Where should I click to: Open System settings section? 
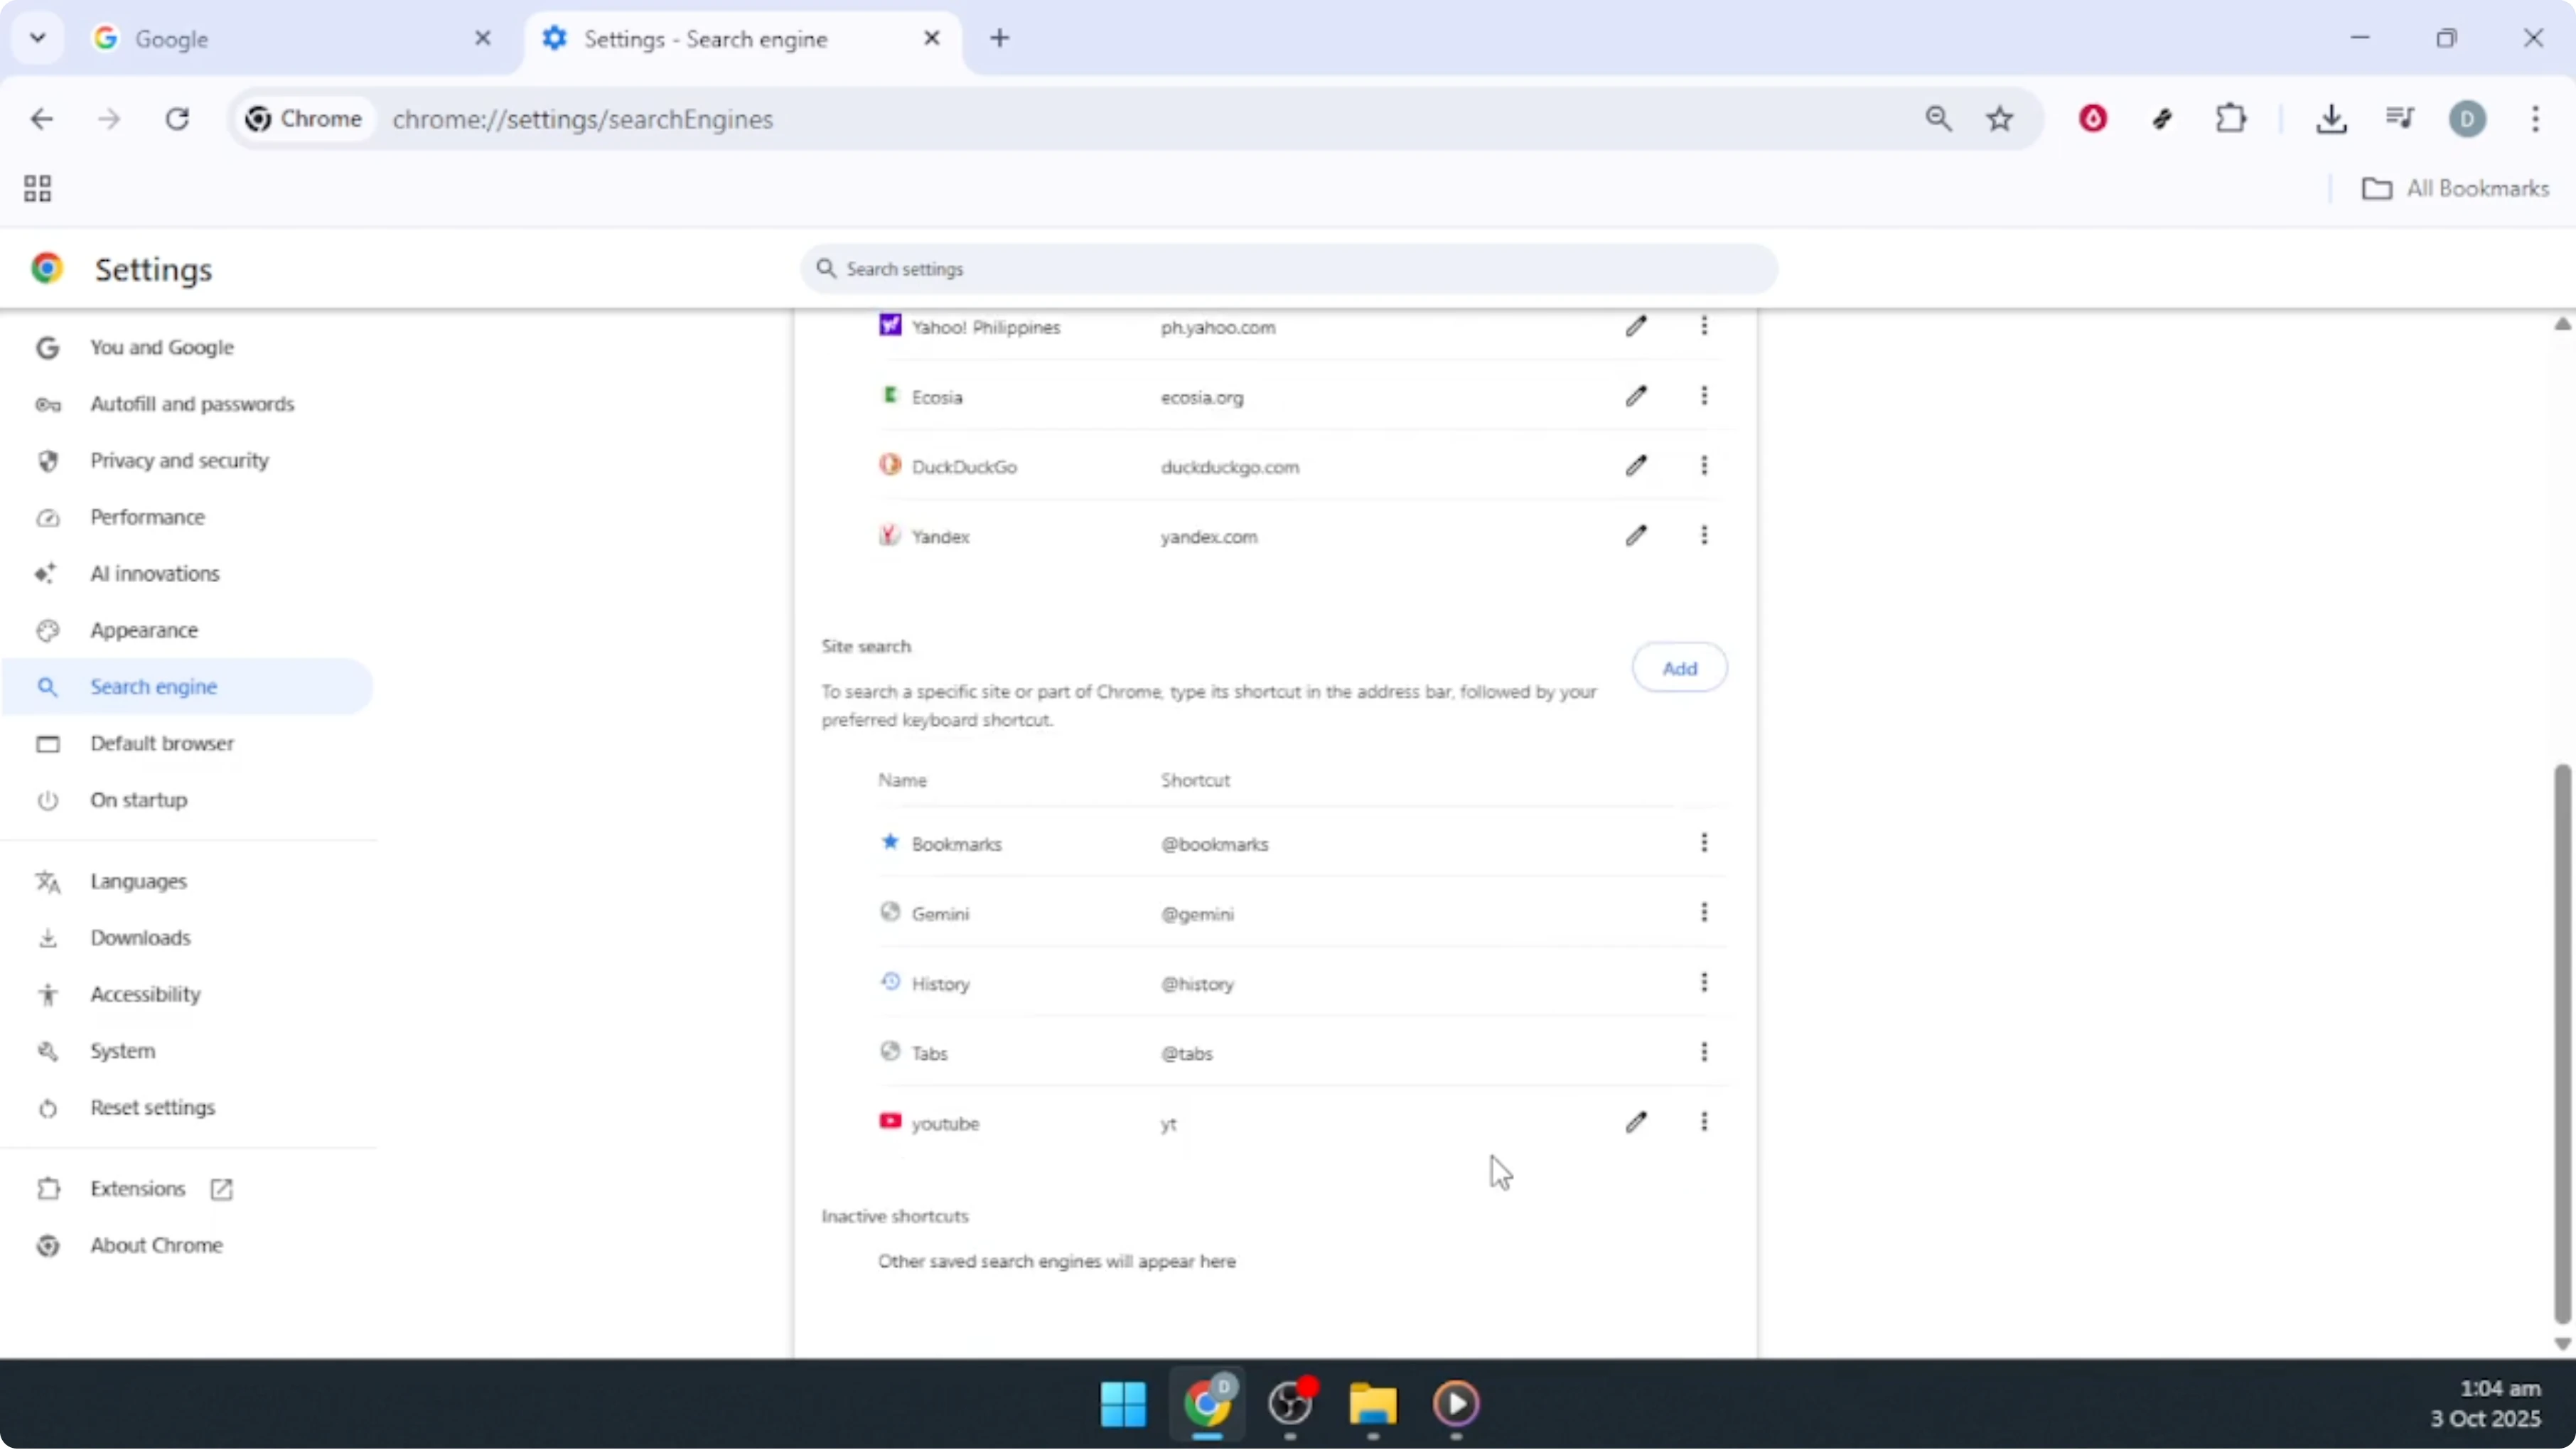point(188,1052)
